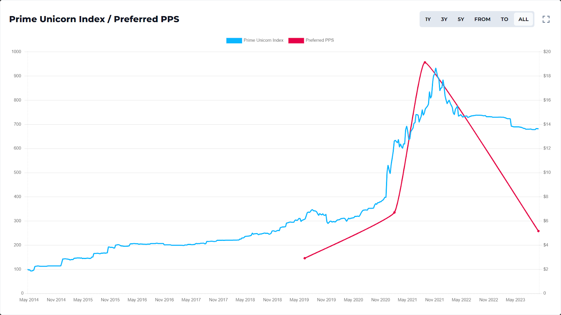Click the 1000 left axis value
This screenshot has height=315, width=561.
point(16,52)
